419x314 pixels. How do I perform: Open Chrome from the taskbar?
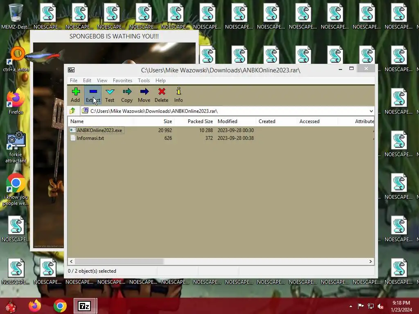pos(60,306)
